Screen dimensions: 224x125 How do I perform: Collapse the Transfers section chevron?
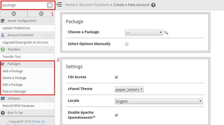click(x=50, y=50)
